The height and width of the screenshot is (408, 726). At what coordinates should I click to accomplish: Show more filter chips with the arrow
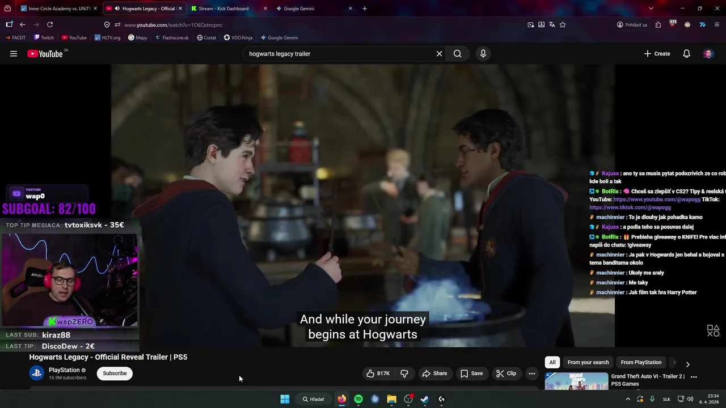tap(687, 364)
